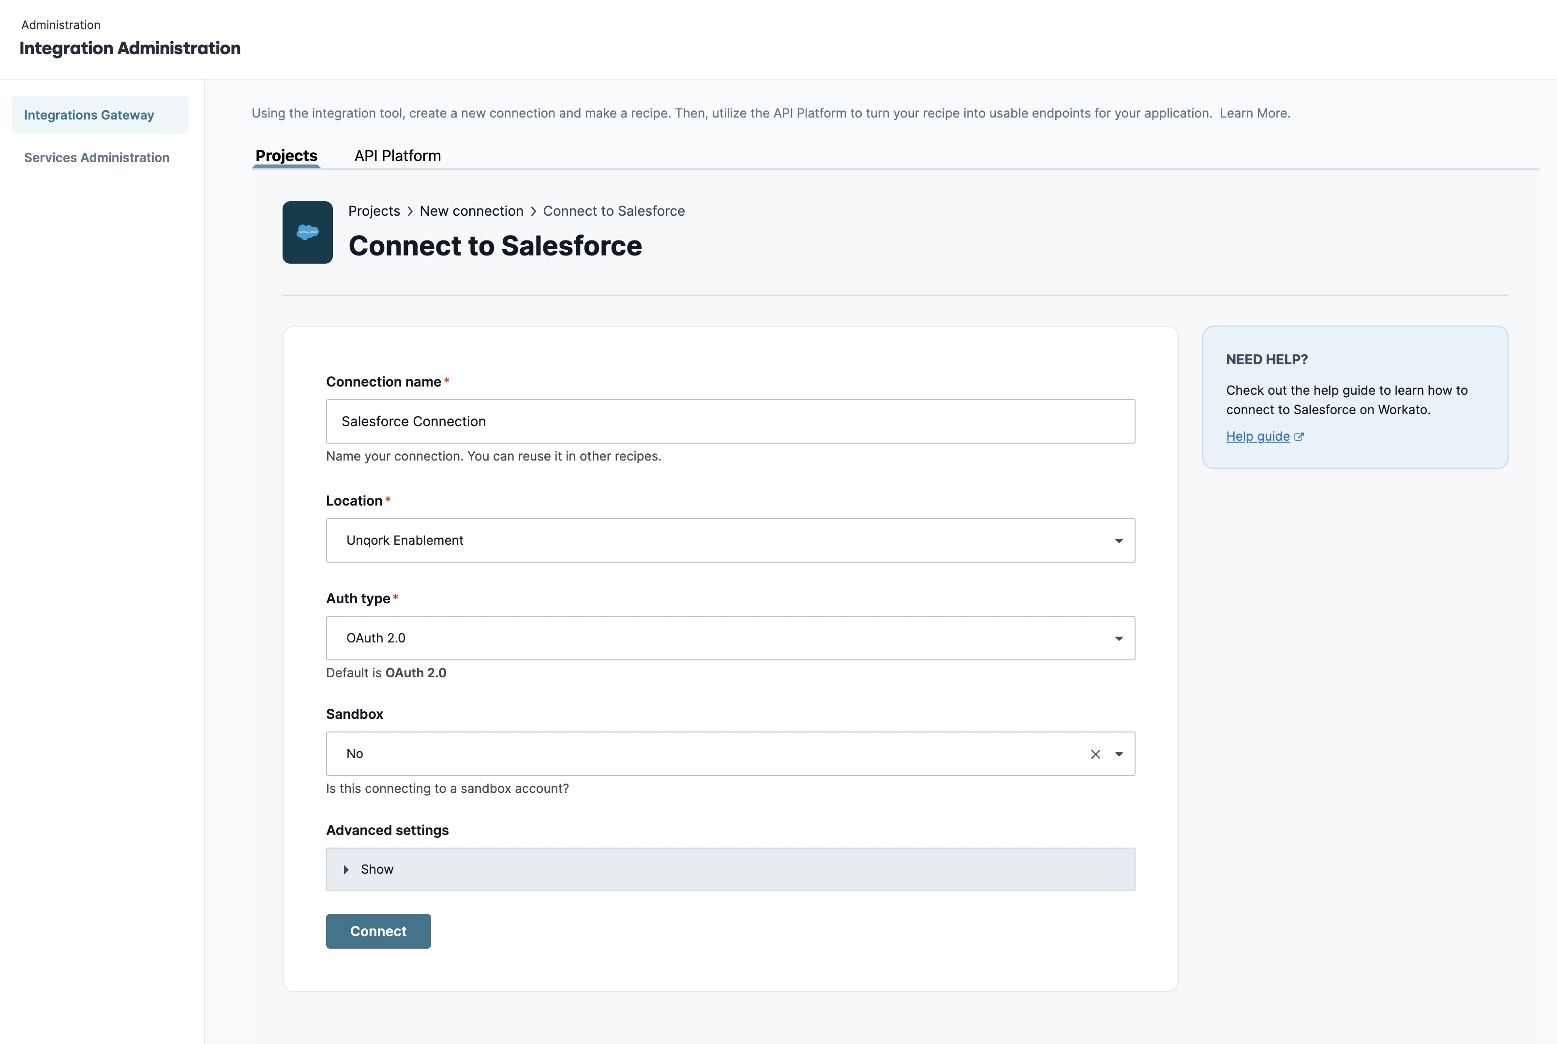Click 'Is this connecting to a sandbox account?' hint
This screenshot has height=1044, width=1557.
(x=448, y=789)
